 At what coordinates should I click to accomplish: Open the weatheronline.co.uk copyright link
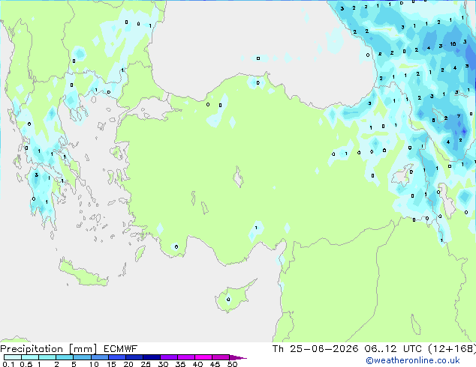(x=413, y=360)
